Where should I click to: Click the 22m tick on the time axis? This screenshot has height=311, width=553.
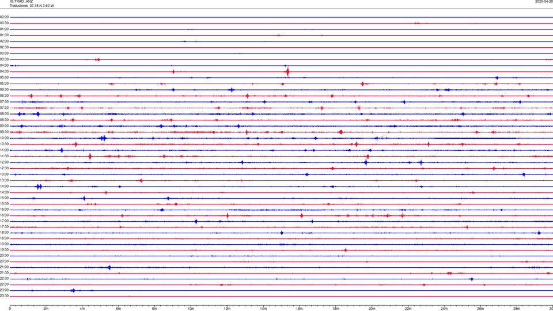click(408, 309)
